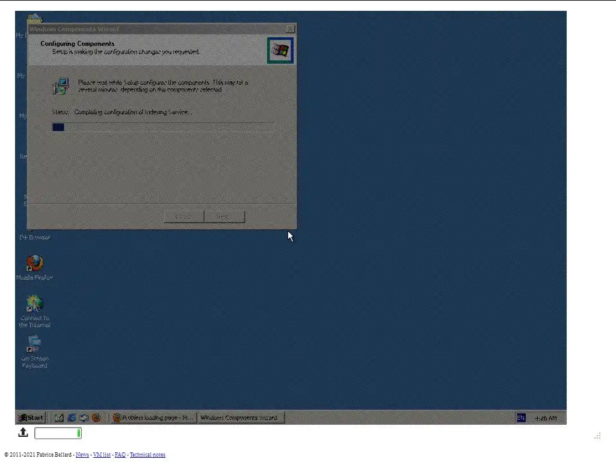Click the setup computer icon in the wizard

coord(61,86)
